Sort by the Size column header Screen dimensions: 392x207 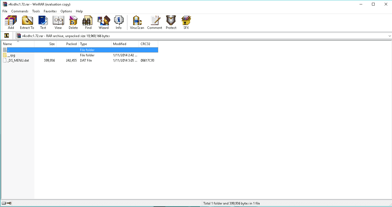pyautogui.click(x=45, y=44)
